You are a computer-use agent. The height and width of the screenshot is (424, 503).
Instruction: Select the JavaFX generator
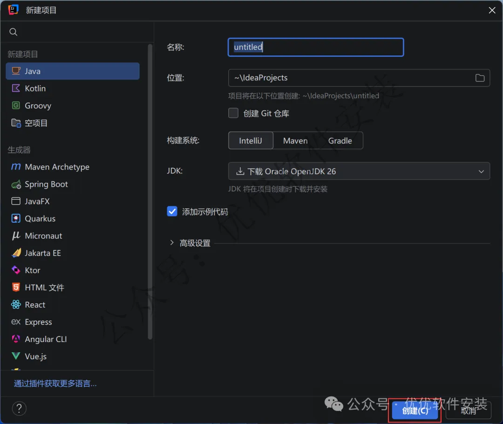click(x=73, y=201)
